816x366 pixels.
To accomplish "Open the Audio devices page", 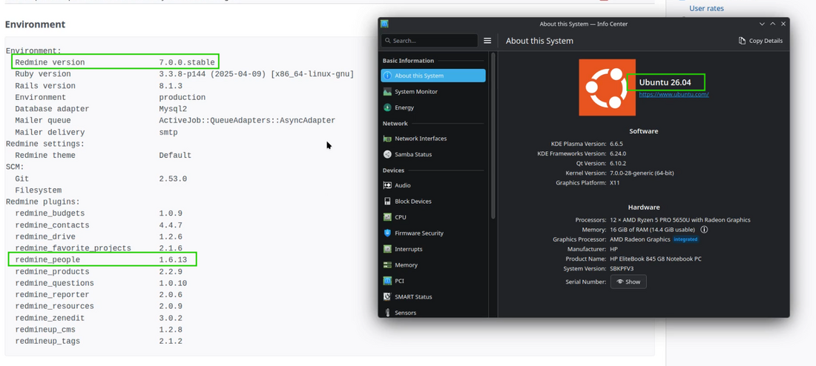I will [433, 185].
